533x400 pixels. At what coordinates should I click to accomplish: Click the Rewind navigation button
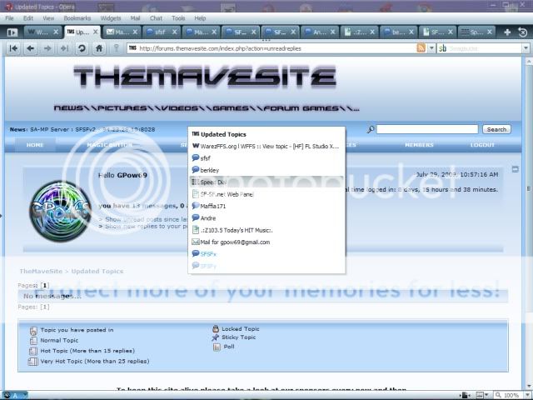click(x=13, y=48)
